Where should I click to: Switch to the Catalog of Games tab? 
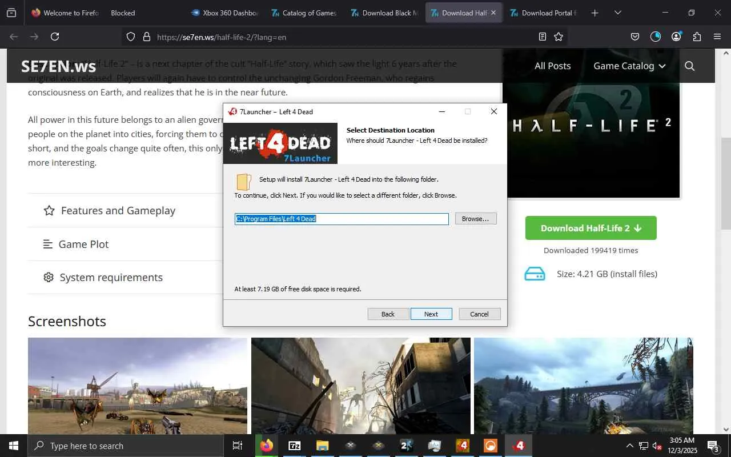(x=304, y=13)
